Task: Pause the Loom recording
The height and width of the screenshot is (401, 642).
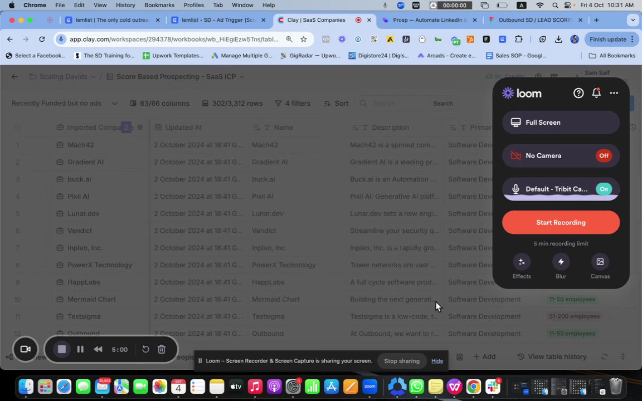Action: (80, 349)
